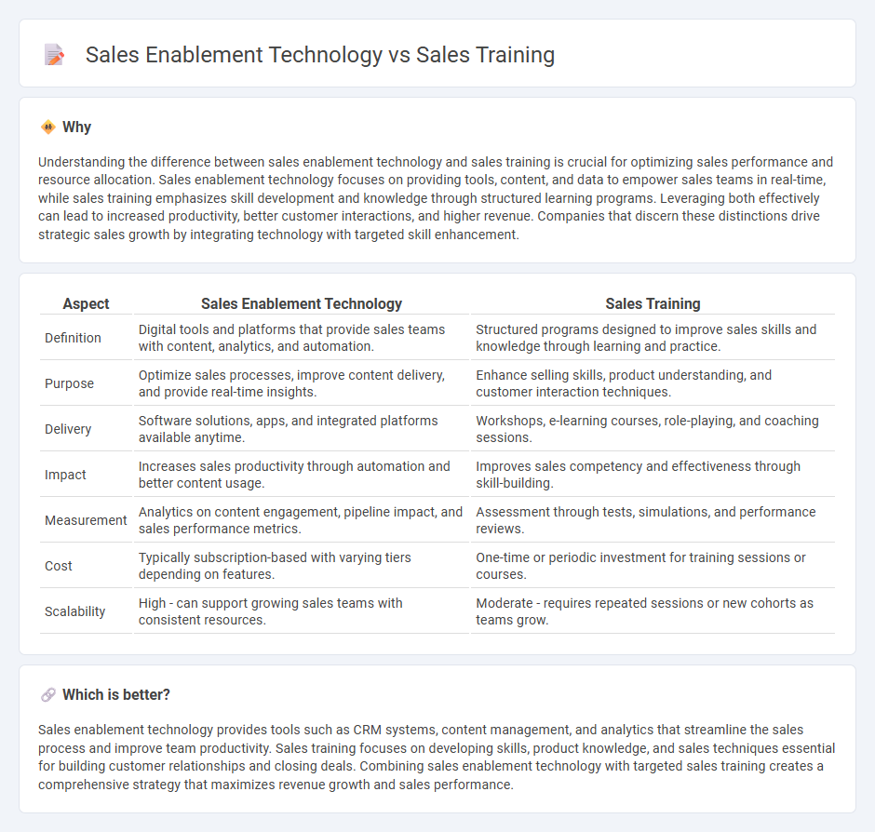Select the 'Cost' row label
Viewport: 875px width, 832px height.
(x=59, y=566)
